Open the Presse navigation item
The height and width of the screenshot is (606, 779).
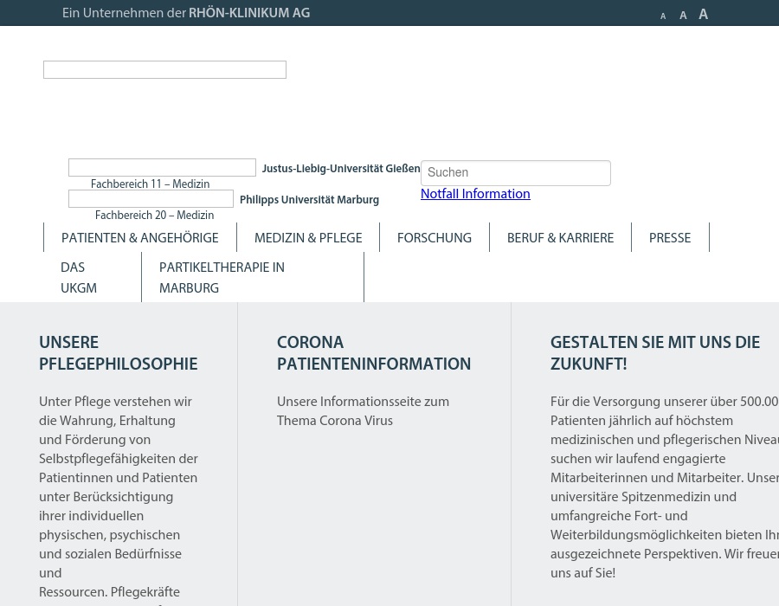[670, 238]
